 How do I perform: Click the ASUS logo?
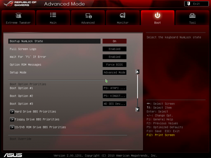point(13,155)
